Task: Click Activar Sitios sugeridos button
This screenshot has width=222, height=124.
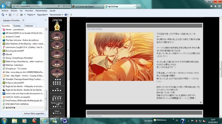Action: 34,113
